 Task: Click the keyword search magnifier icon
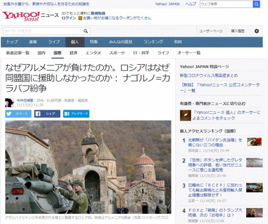point(86,31)
